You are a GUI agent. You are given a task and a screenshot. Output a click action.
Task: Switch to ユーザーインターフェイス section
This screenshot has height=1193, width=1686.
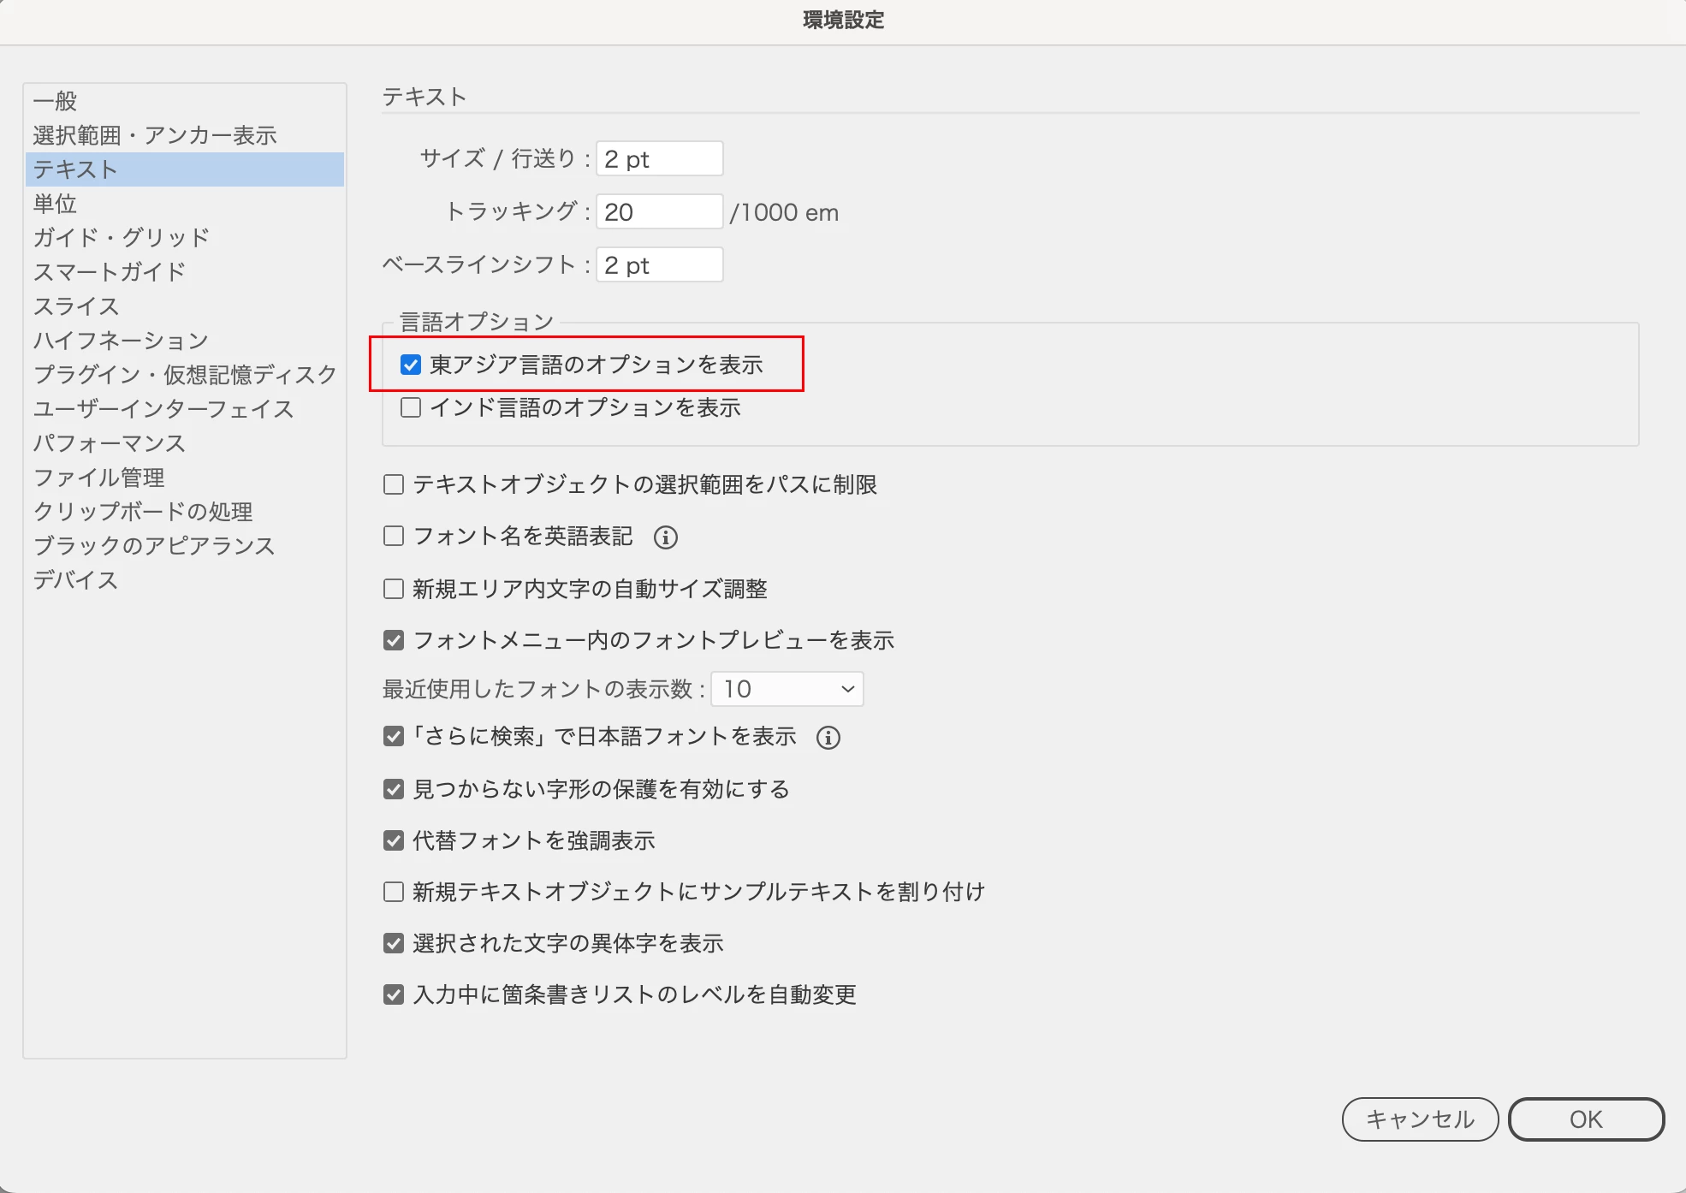[163, 409]
